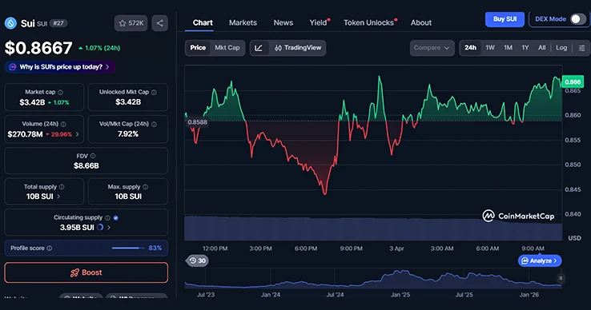Screen dimensions: 591x310
Task: Expand the Circulating supply chevron
Action: point(109,228)
